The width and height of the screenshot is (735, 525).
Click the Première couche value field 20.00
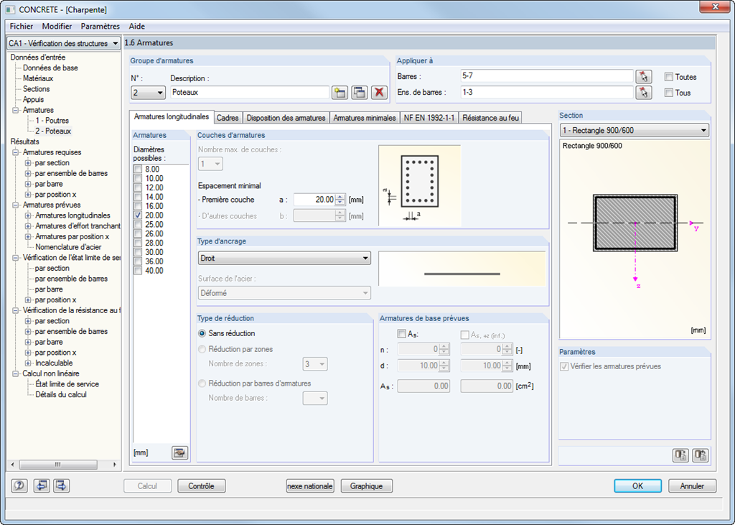(315, 200)
